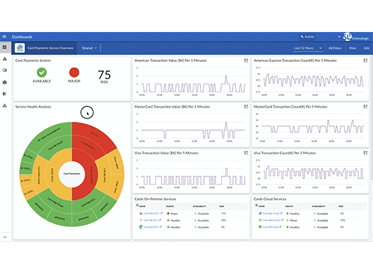Image resolution: width=373 pixels, height=273 pixels.
Task: Click the 75% risk value in On-Premise table
Action: point(224,213)
